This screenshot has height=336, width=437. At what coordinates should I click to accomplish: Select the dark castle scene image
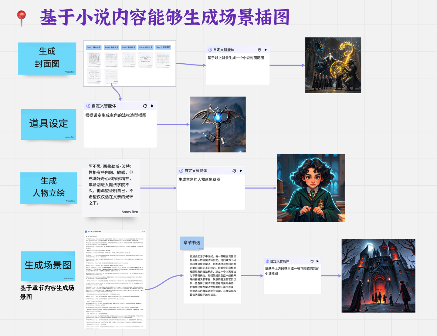pyautogui.click(x=378, y=276)
